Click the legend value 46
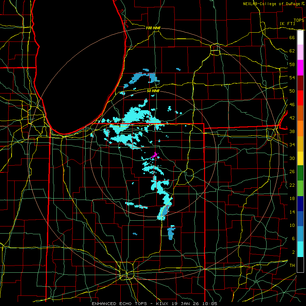This screenshot has width=306, height=306. click(292, 105)
